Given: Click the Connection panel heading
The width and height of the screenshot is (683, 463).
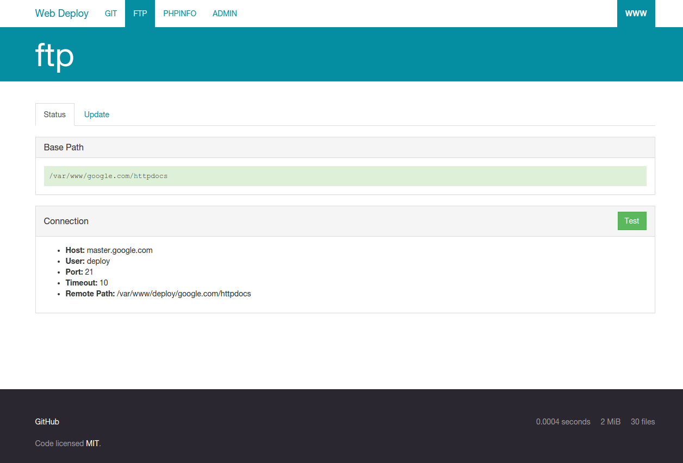Looking at the screenshot, I should point(345,221).
